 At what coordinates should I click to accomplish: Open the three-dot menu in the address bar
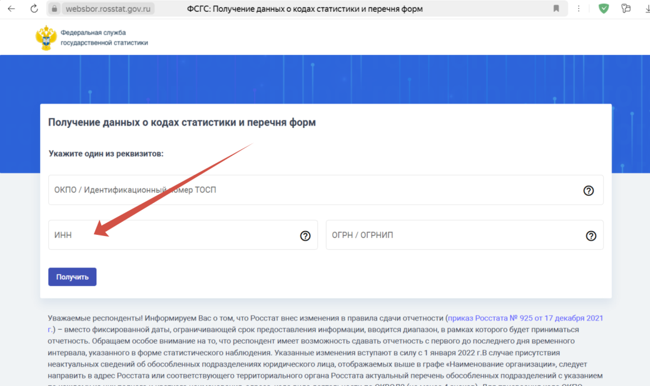[579, 9]
